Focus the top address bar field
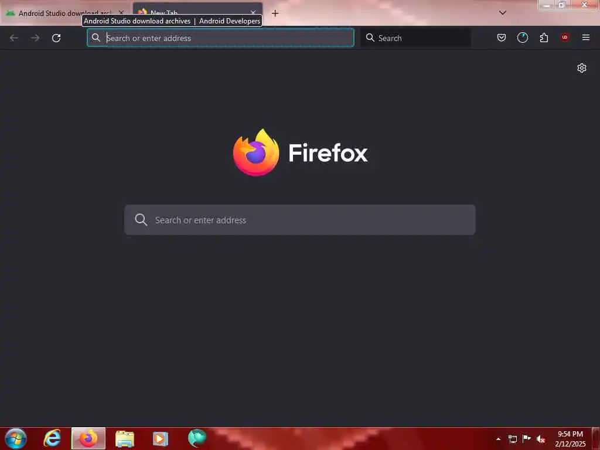This screenshot has width=600, height=450. coord(220,38)
